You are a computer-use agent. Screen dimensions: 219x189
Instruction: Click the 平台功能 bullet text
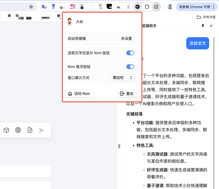click(x=145, y=123)
